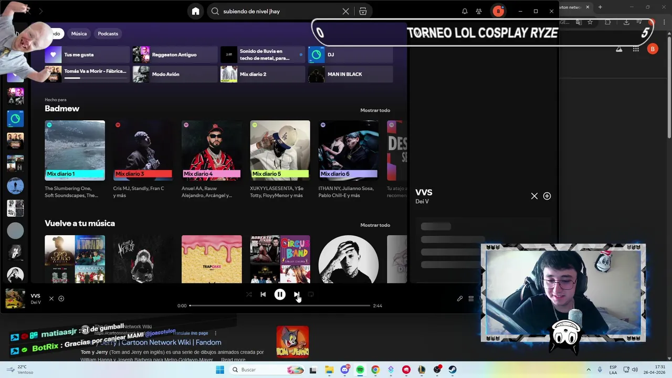This screenshot has height=378, width=672.
Task: Add VVS to library from side panel
Action: pos(547,196)
